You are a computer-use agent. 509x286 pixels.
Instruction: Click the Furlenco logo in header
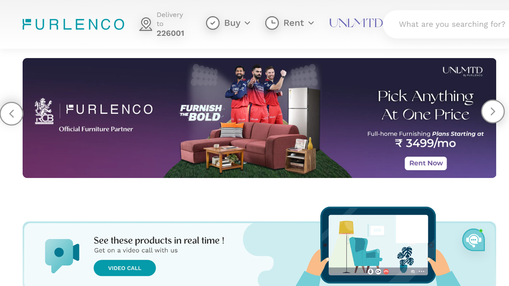tap(73, 24)
